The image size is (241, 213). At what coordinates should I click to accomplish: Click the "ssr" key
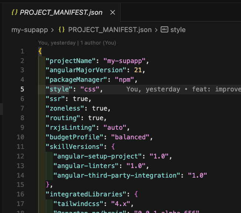point(55,99)
